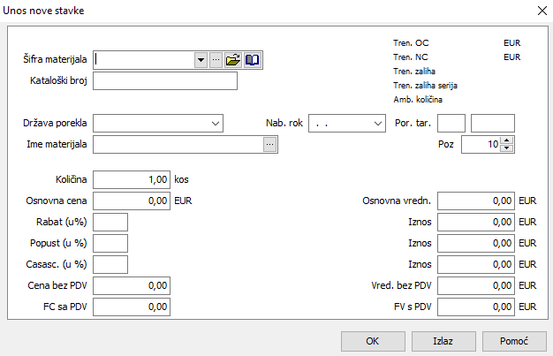Click the first Por. tar. box
Screen dimensions: 553x356
click(451, 123)
